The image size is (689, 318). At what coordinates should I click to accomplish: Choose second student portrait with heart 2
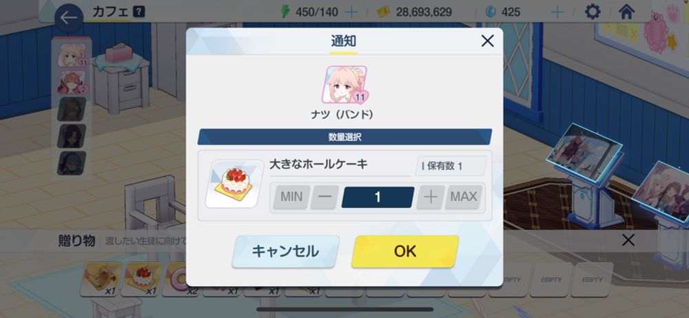coord(72,82)
